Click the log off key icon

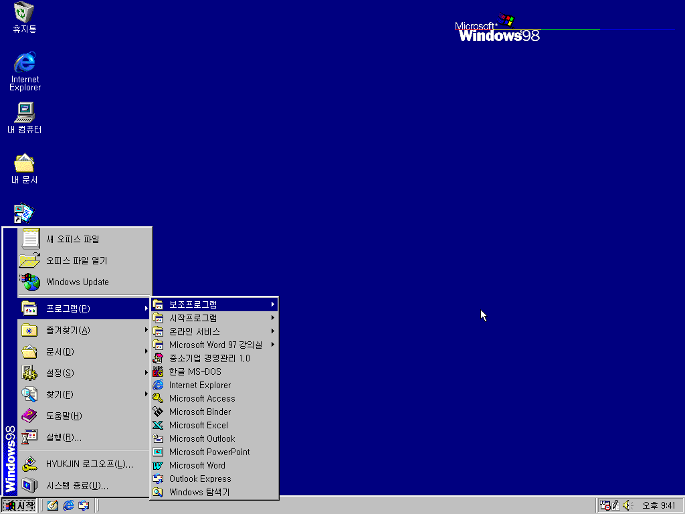tap(29, 464)
